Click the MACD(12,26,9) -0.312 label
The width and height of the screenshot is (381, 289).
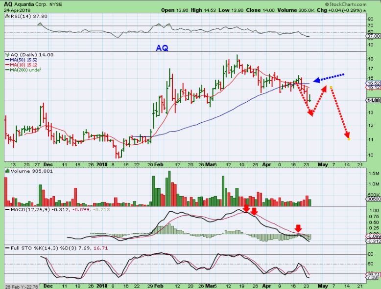(x=40, y=209)
